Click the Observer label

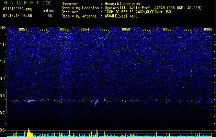70,4
